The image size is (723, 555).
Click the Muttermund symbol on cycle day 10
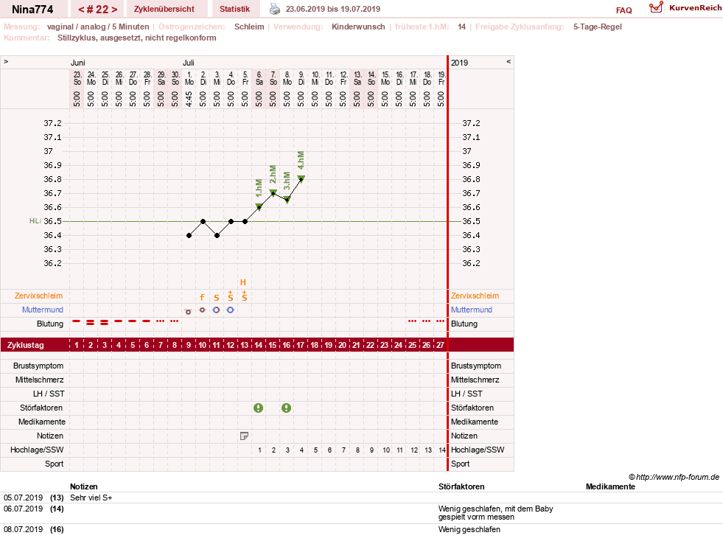(x=202, y=310)
